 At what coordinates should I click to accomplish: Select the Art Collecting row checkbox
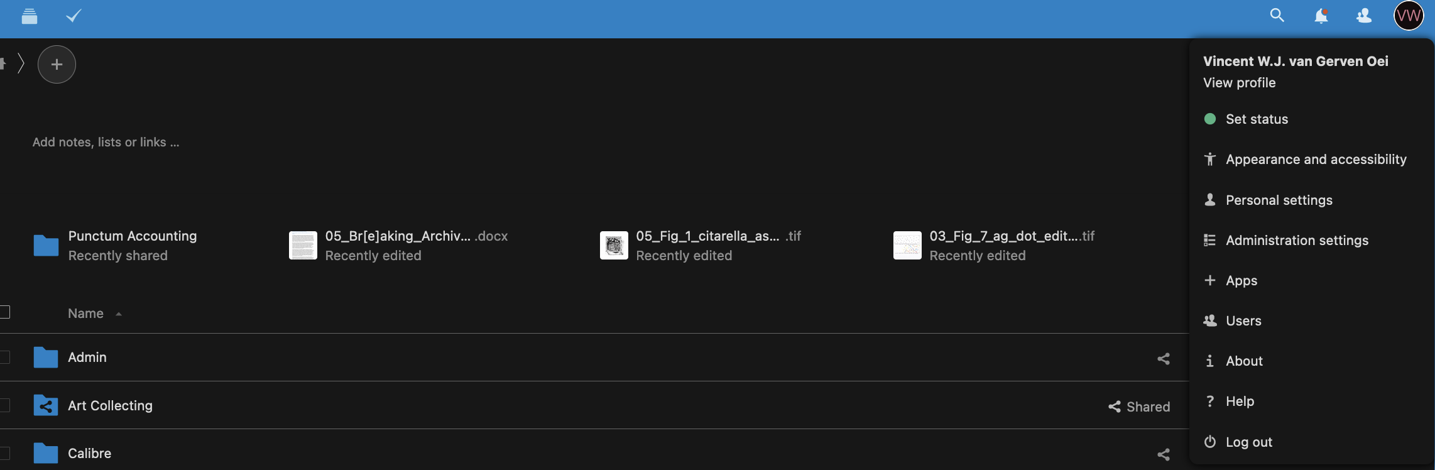[x=5, y=406]
